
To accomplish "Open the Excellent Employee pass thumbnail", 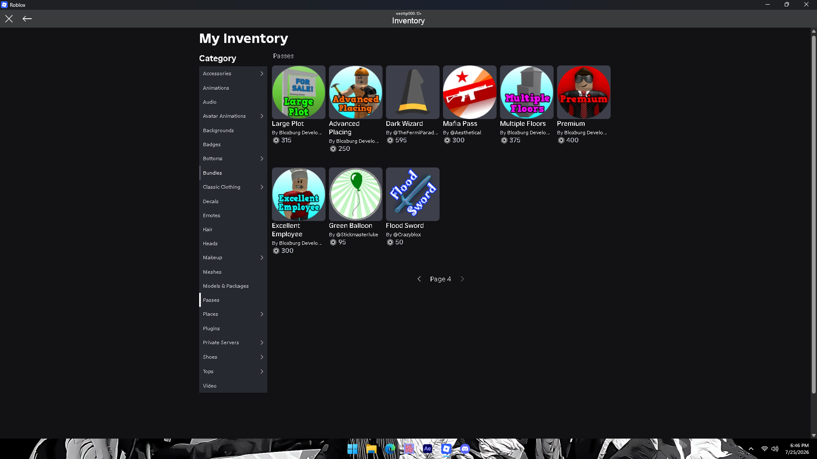I will tap(299, 194).
